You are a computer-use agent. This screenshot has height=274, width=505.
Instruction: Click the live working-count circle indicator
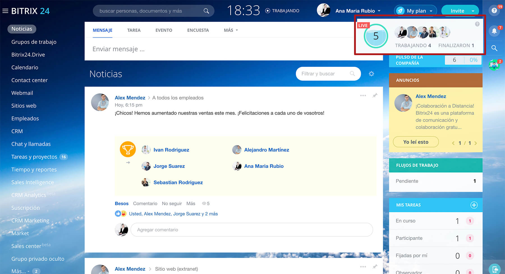pyautogui.click(x=376, y=36)
